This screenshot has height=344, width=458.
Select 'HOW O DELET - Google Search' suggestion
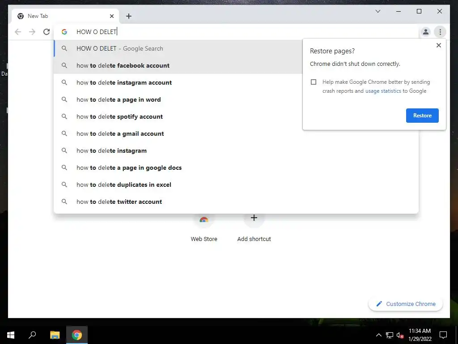(178, 48)
